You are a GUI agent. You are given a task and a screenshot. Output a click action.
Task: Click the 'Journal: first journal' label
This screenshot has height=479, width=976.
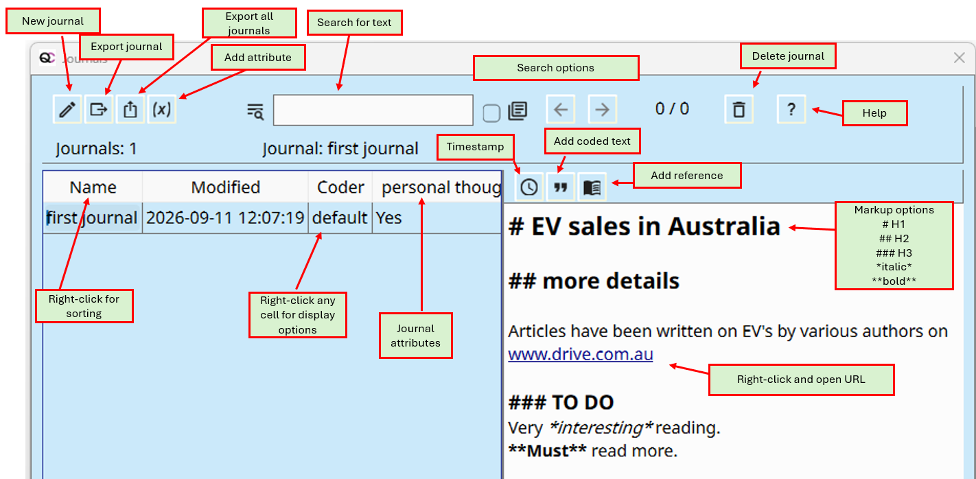(340, 149)
